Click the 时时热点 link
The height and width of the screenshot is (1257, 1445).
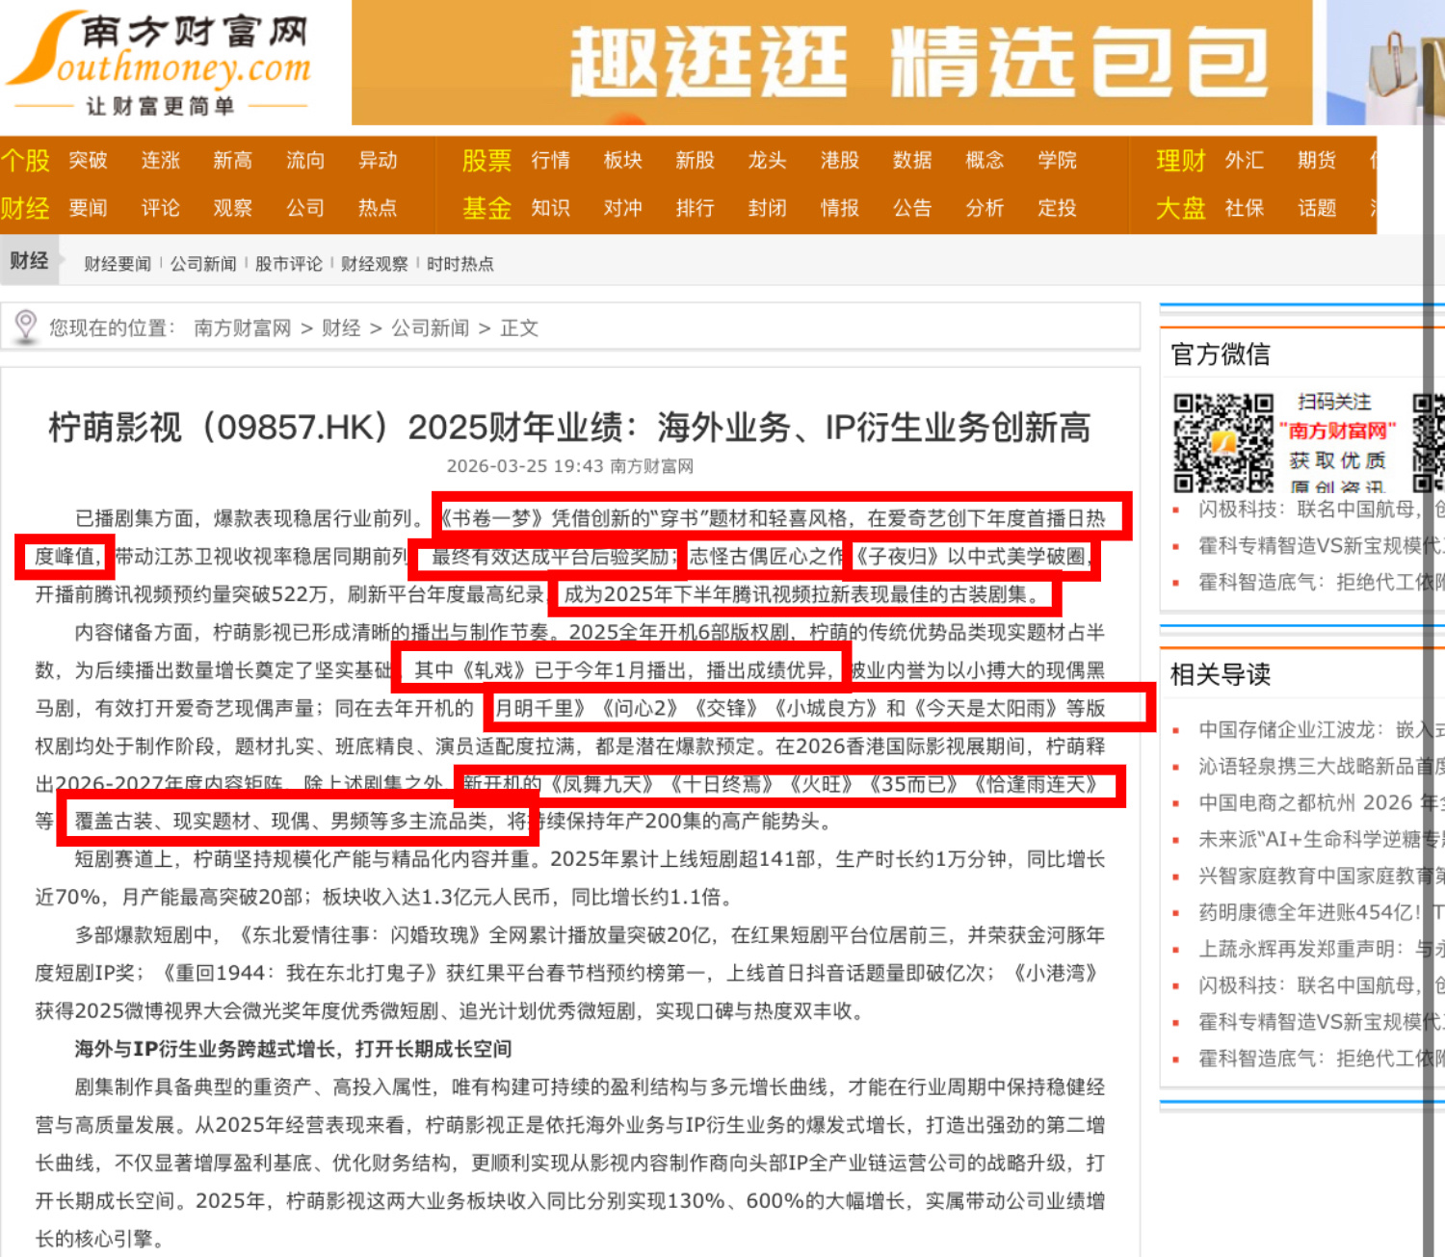click(460, 263)
